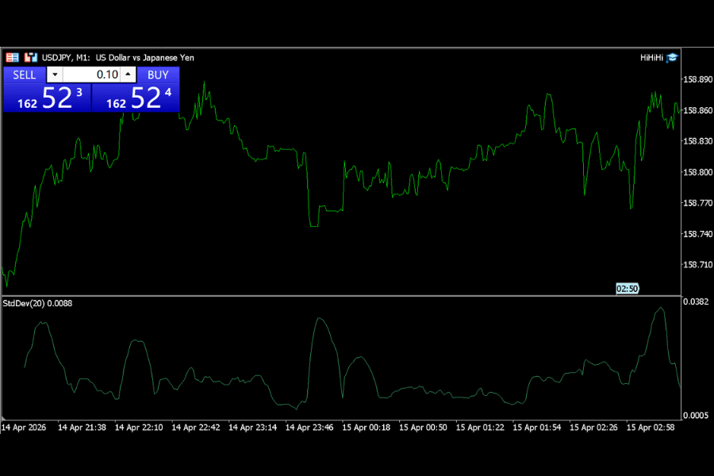Click the USDJPY, M1 chart title
Viewport: 714px width, 476px height.
pos(118,57)
